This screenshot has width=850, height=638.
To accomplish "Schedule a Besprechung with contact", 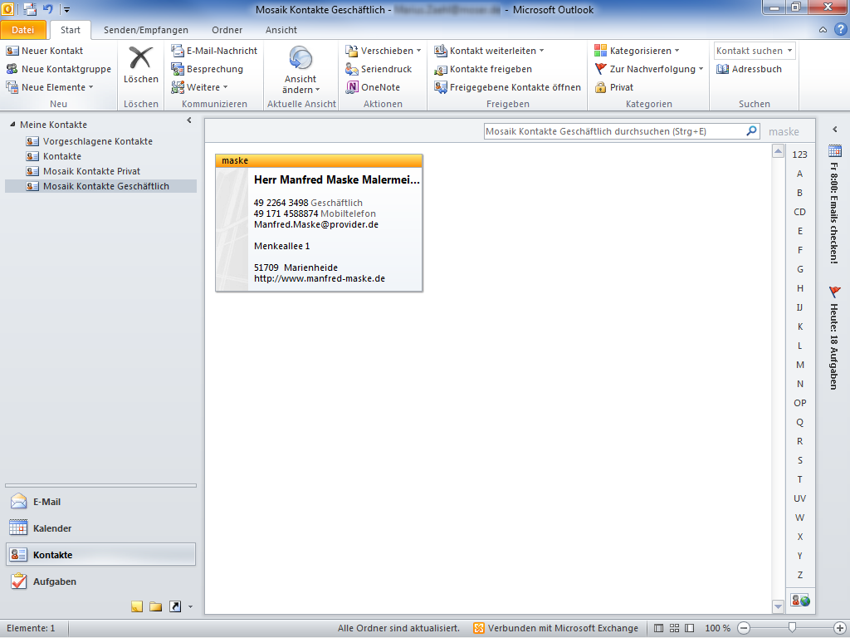I will pyautogui.click(x=207, y=69).
